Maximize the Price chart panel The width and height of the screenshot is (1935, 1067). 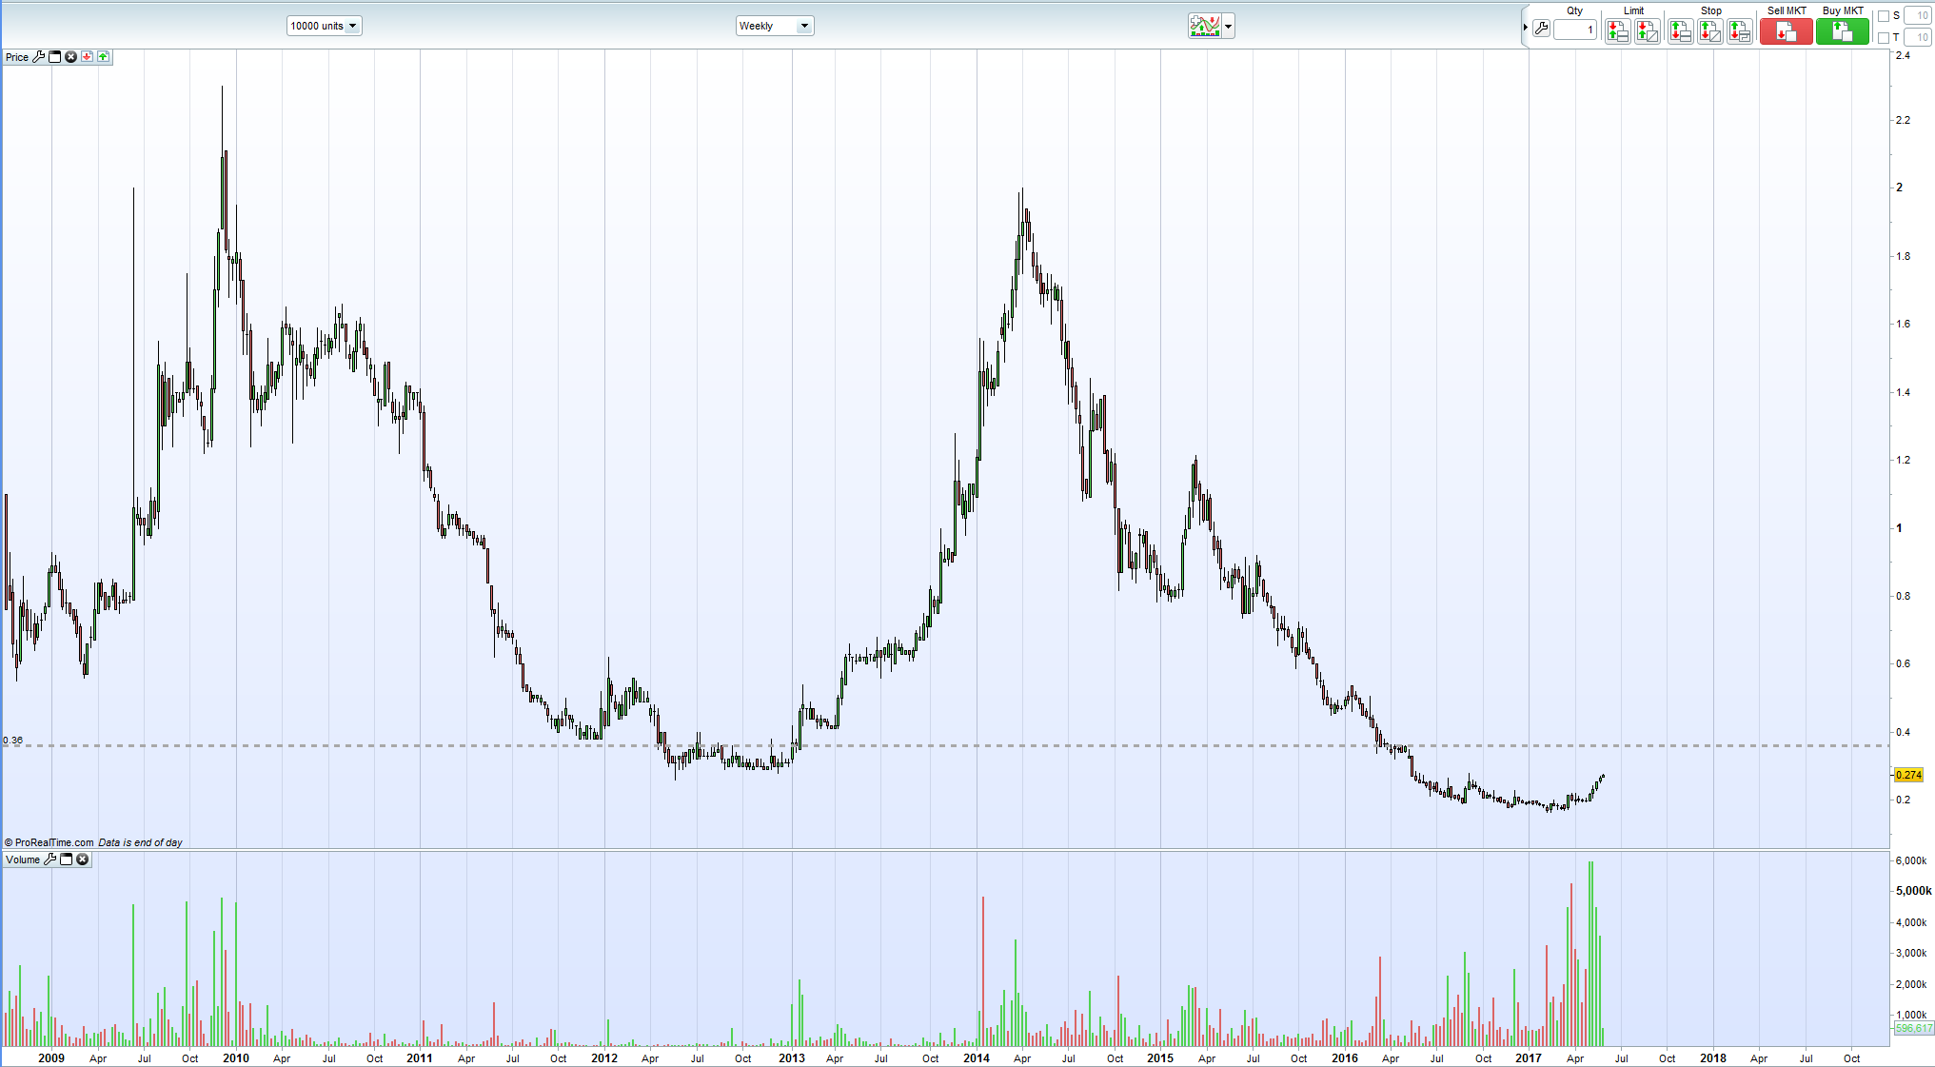click(x=55, y=57)
